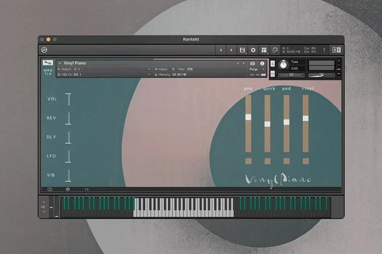
Task: Show instrument info with the i icon
Action: coord(262,63)
